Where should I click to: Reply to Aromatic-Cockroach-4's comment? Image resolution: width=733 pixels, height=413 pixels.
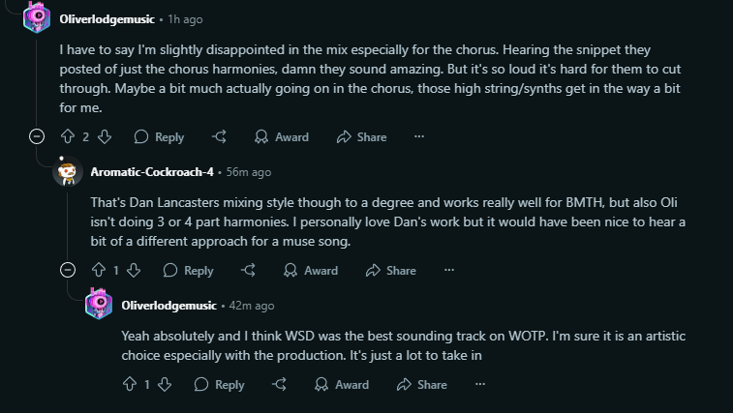coord(189,271)
